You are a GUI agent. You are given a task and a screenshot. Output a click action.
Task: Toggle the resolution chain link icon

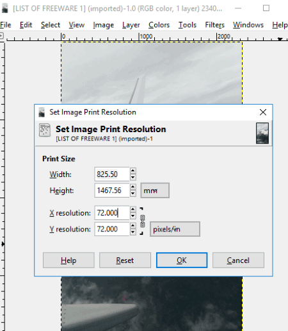click(x=143, y=221)
